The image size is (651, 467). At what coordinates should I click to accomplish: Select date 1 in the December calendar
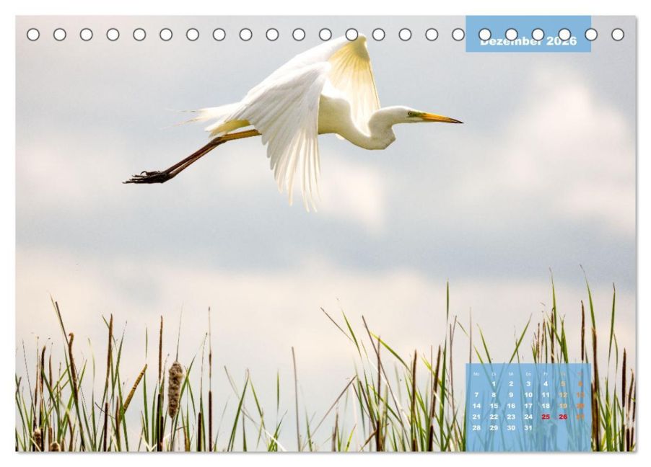[x=494, y=384]
